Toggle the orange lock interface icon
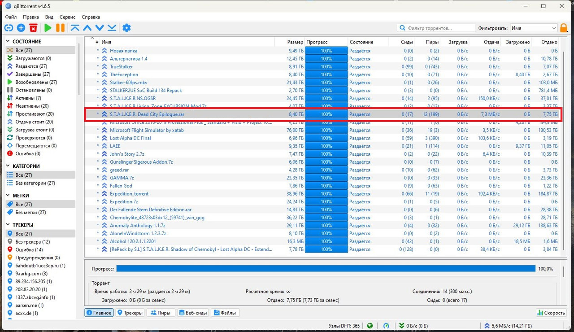Viewport: 574px width, 332px height. pyautogui.click(x=565, y=28)
